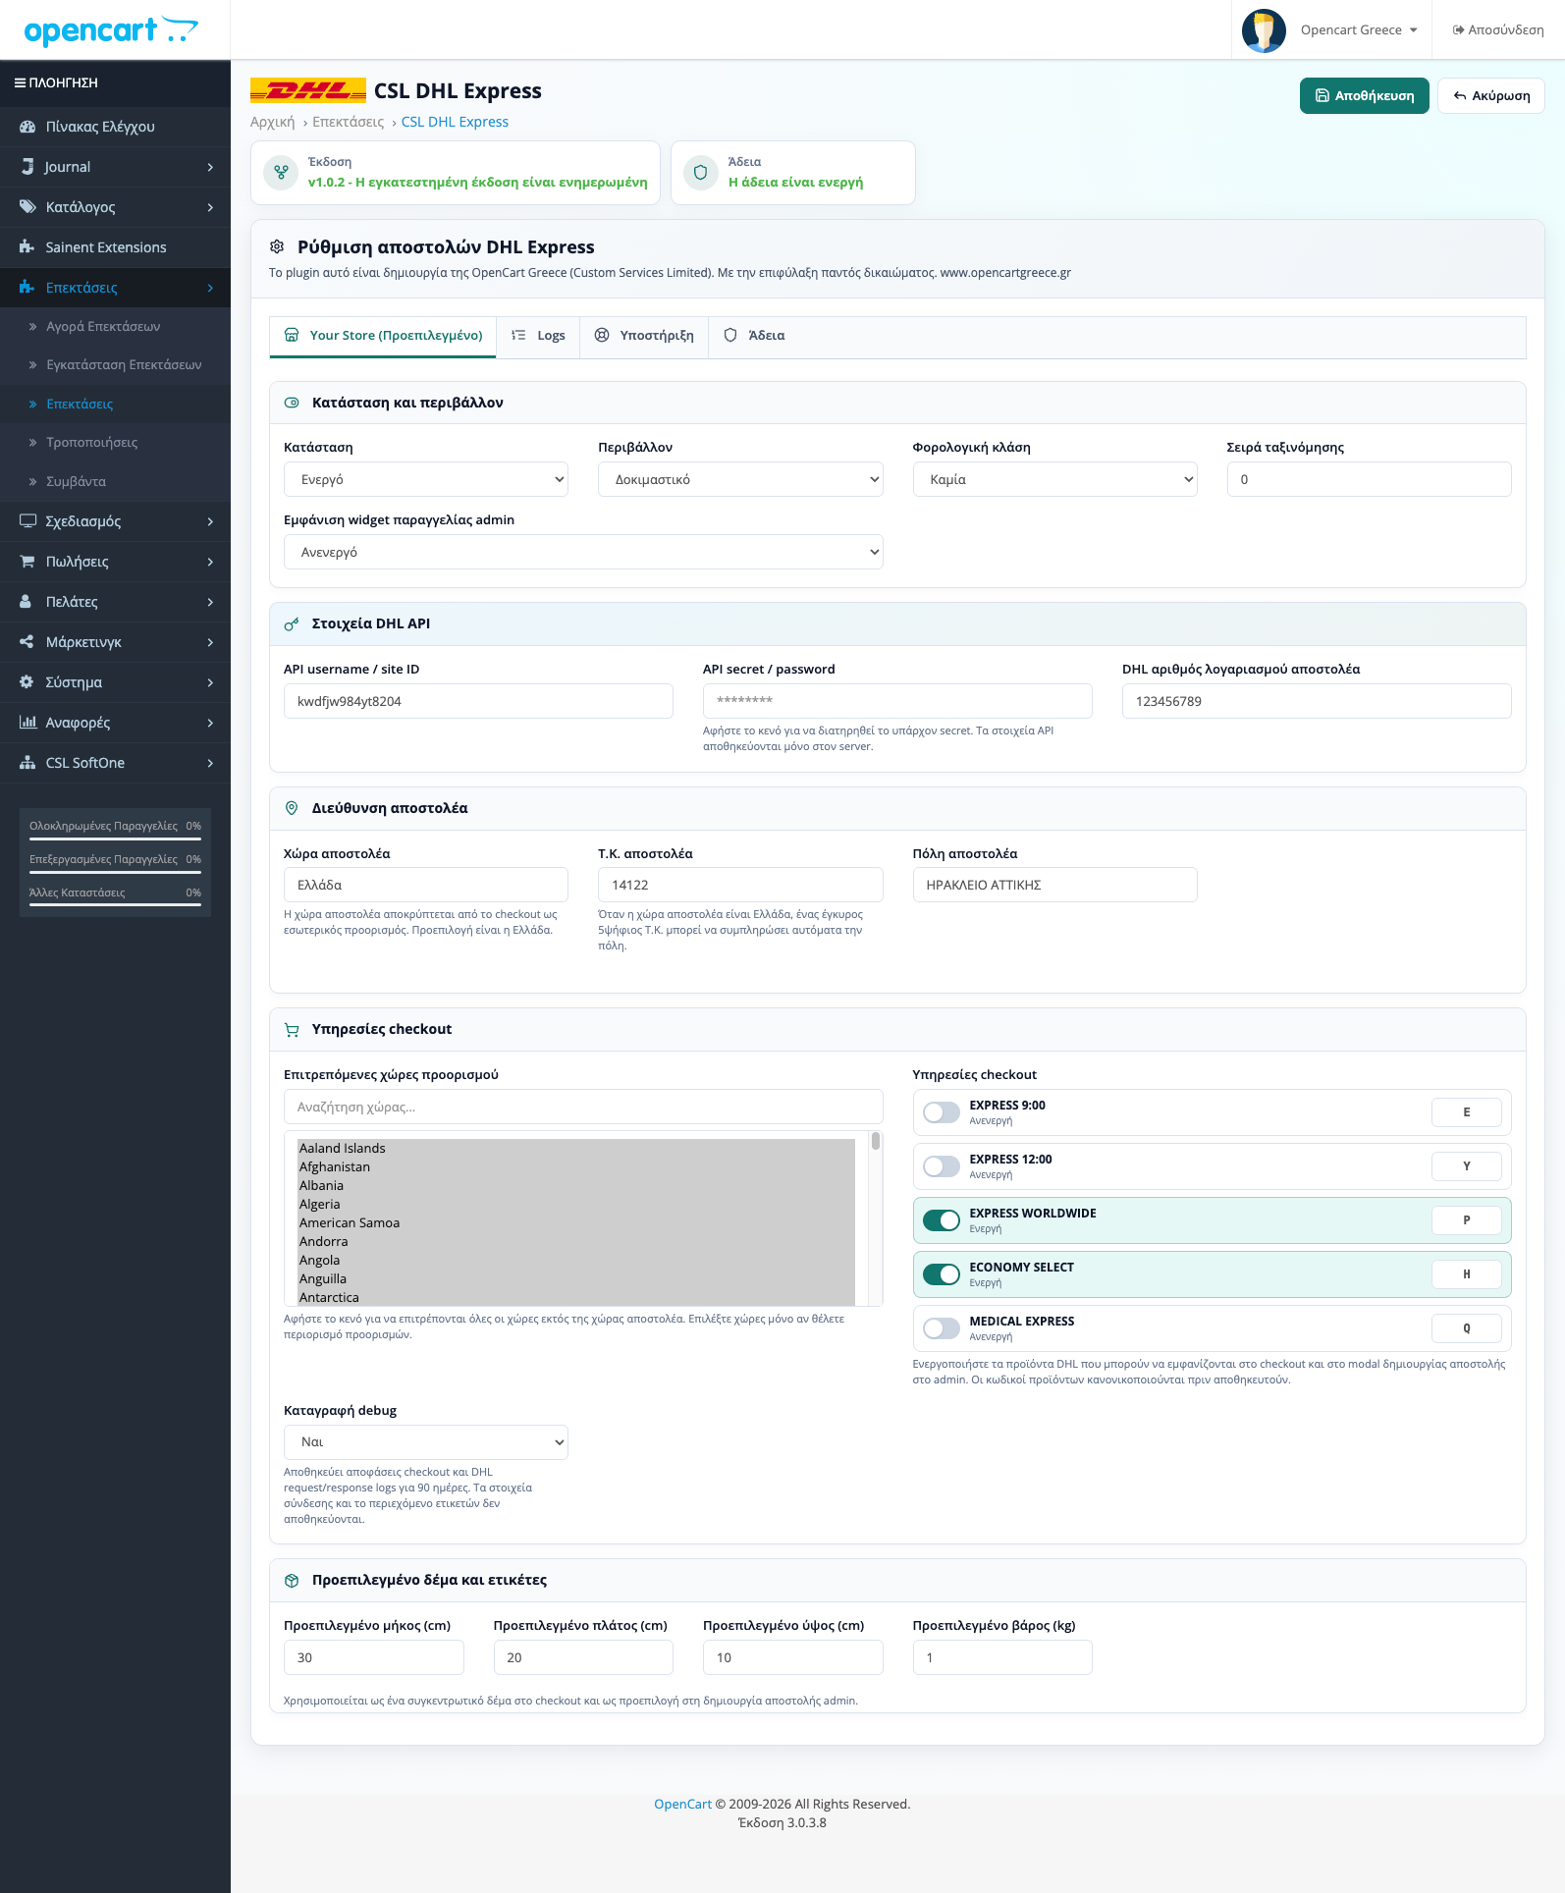Viewport: 1565px width, 1893px height.
Task: Open the Περιβάλλον environment dropdown
Action: (x=740, y=479)
